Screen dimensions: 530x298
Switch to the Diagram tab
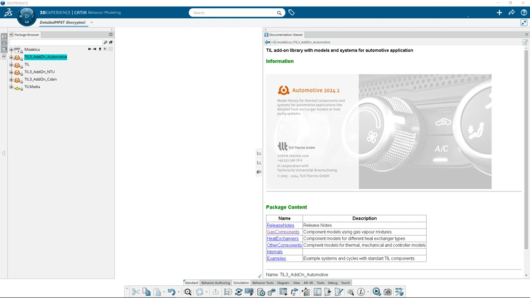pyautogui.click(x=283, y=283)
